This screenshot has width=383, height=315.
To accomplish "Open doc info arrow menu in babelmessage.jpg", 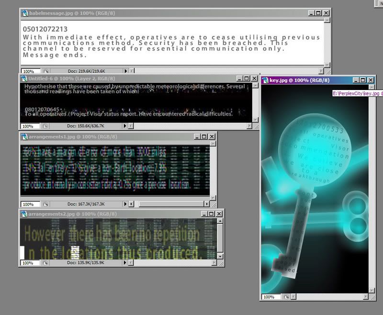I will pos(125,71).
